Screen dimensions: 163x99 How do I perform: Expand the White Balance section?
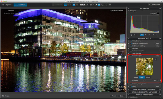128,41
